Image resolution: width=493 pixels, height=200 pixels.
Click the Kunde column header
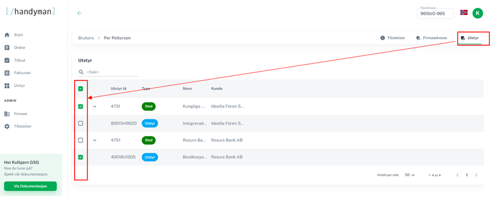coord(216,89)
